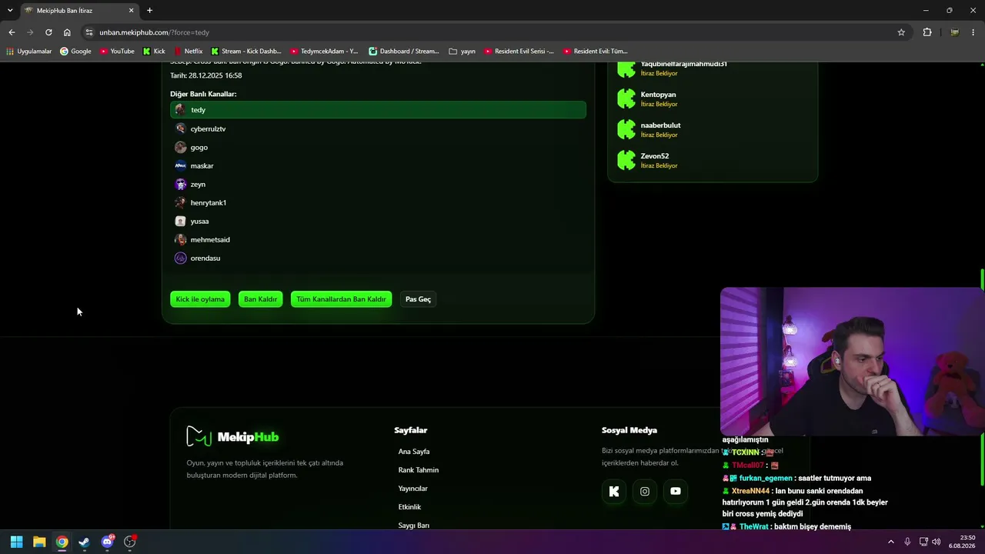985x554 pixels.
Task: Open the TedymcekAdam YouTube bookmark
Action: [324, 52]
